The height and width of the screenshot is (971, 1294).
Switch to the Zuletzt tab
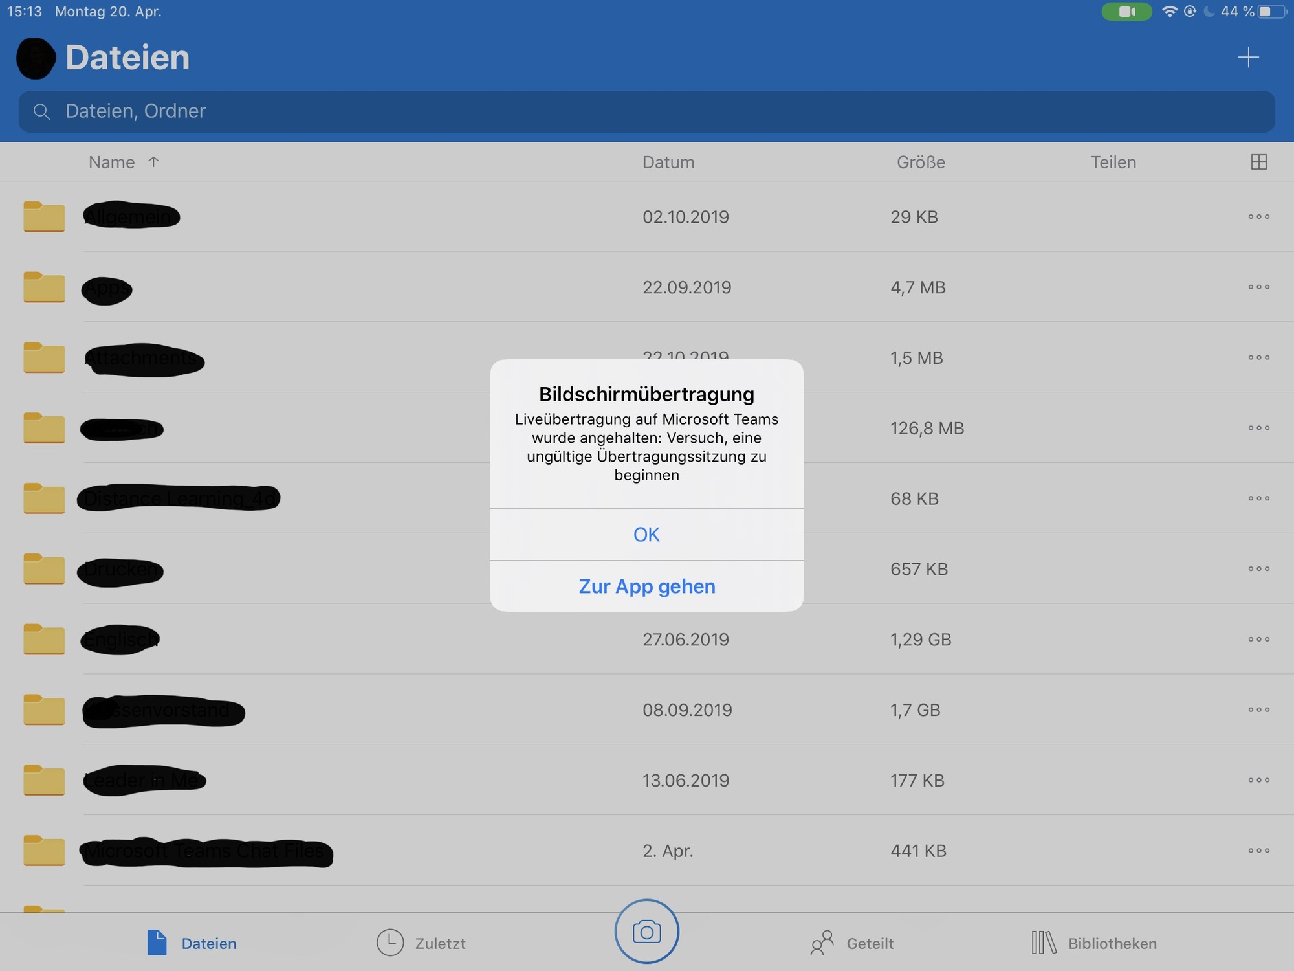(x=421, y=943)
